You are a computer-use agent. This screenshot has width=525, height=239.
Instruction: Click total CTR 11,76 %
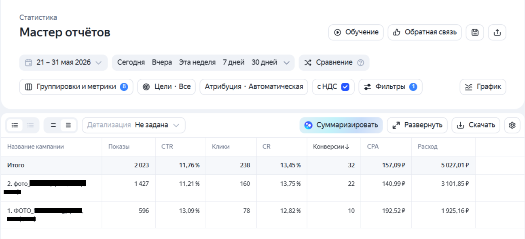tap(190, 165)
